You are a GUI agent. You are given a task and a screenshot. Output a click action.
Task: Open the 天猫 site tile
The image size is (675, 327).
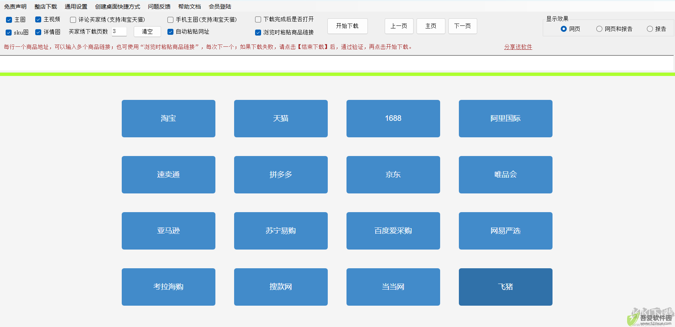(x=281, y=119)
